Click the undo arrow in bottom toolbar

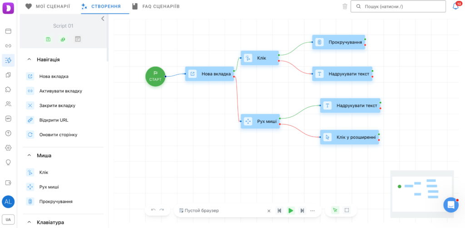coord(153,210)
